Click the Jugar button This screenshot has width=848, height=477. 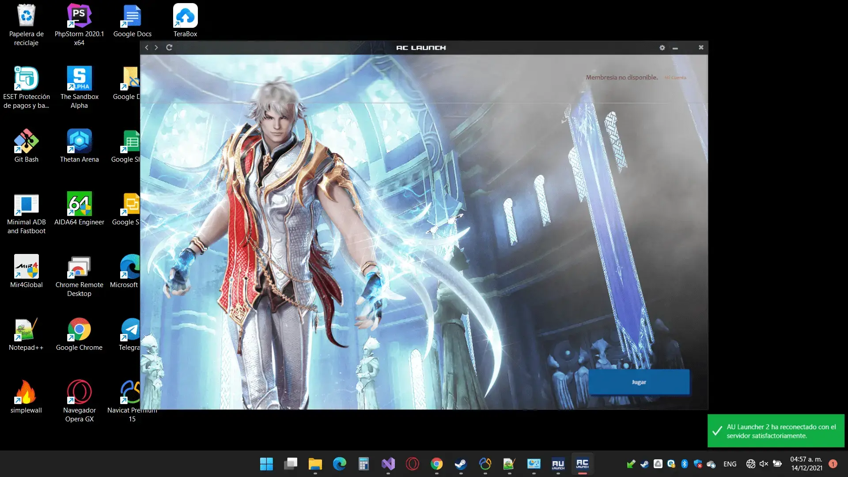tap(639, 382)
